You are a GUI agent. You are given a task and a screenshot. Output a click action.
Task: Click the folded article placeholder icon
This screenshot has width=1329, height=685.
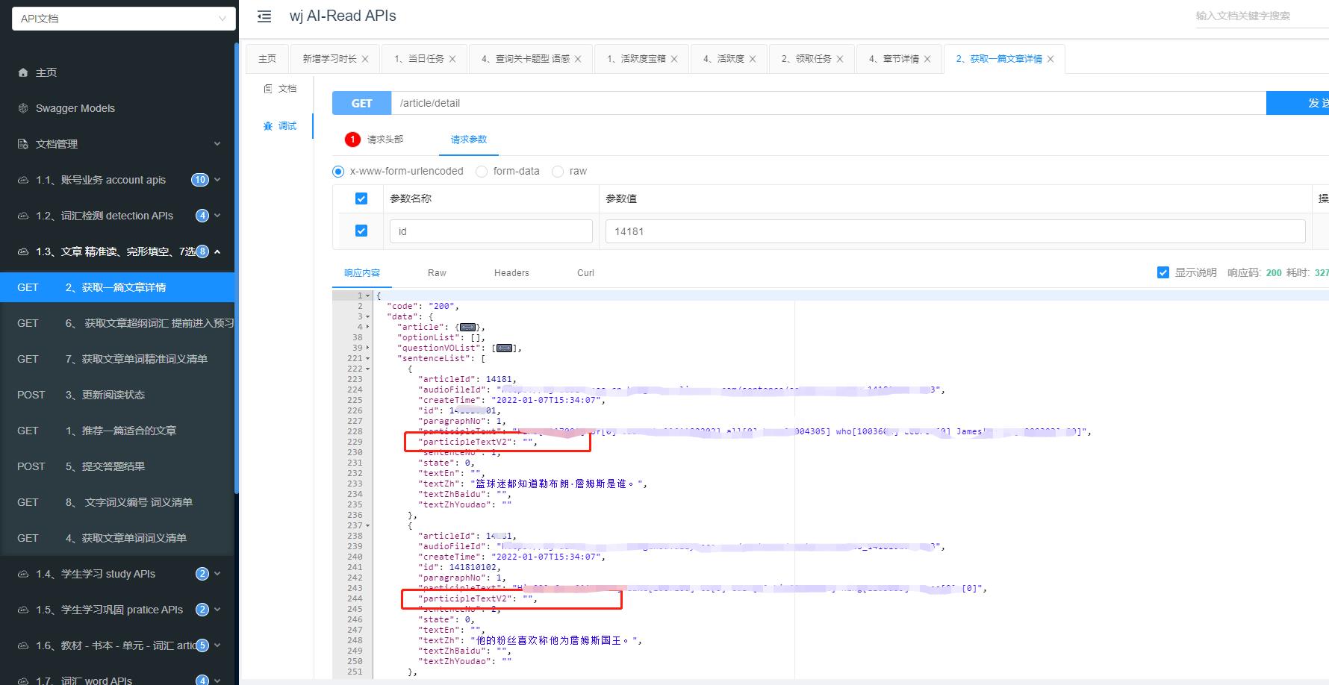(467, 327)
